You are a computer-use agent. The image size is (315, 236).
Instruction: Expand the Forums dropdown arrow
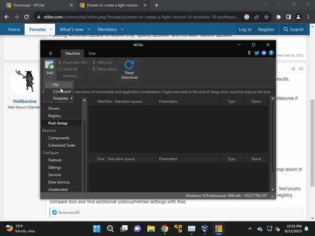[x=51, y=29]
